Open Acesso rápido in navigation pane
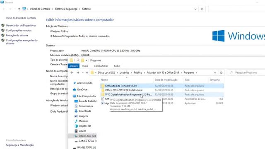The height and width of the screenshot is (149, 265). tap(84, 83)
